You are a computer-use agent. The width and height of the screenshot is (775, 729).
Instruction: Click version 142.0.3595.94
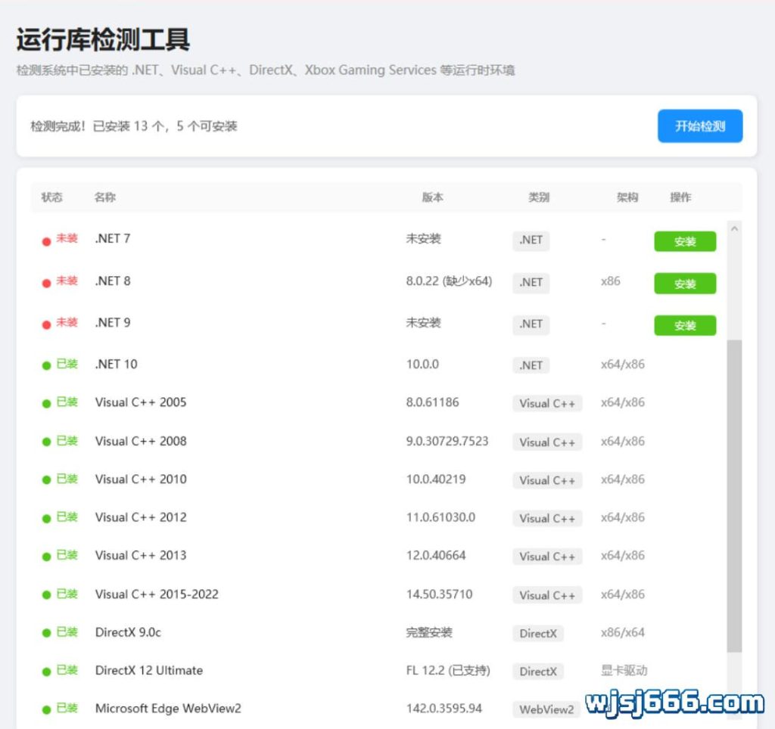pos(444,709)
